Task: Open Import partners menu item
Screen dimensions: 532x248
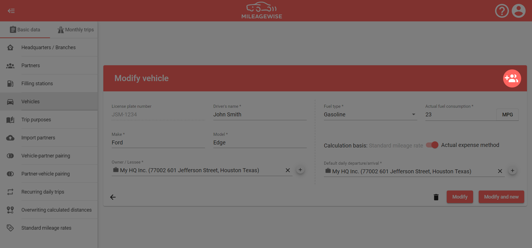Action: tap(49, 138)
